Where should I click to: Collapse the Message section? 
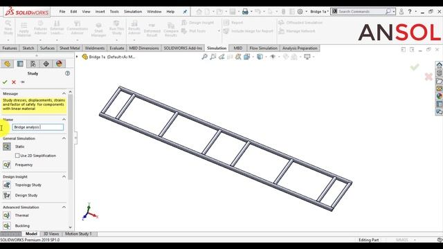tap(64, 93)
